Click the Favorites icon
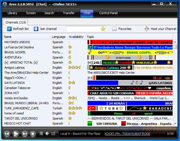Screen dimensions: 180x141 click(x=114, y=29)
